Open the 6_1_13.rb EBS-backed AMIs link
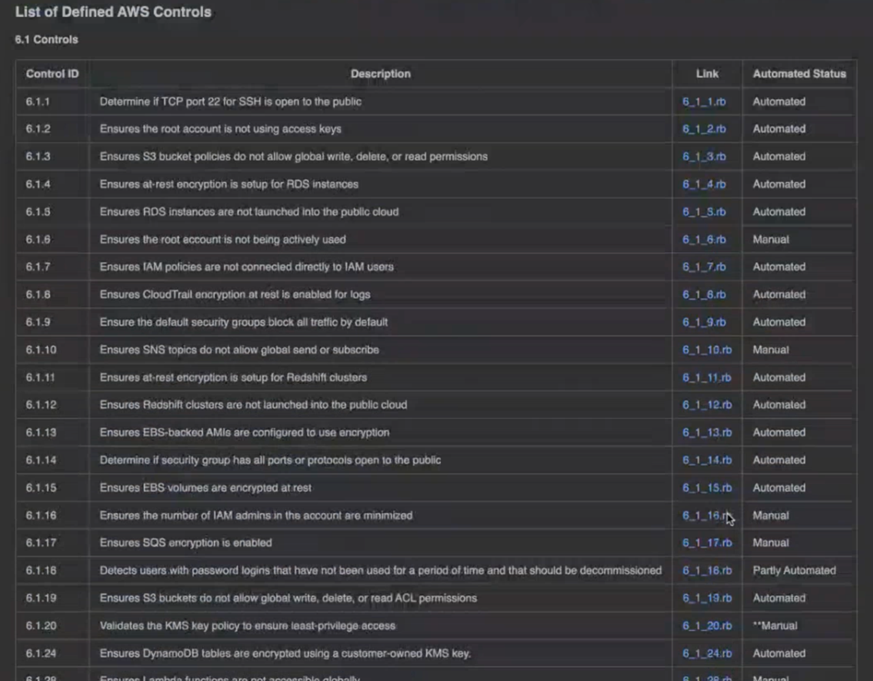Screen dimensions: 873x681 [x=706, y=433]
